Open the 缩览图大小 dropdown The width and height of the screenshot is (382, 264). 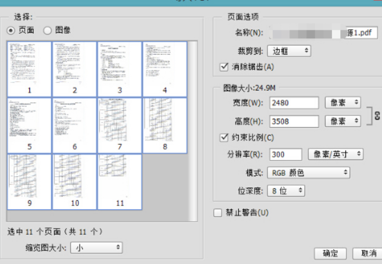(x=96, y=248)
